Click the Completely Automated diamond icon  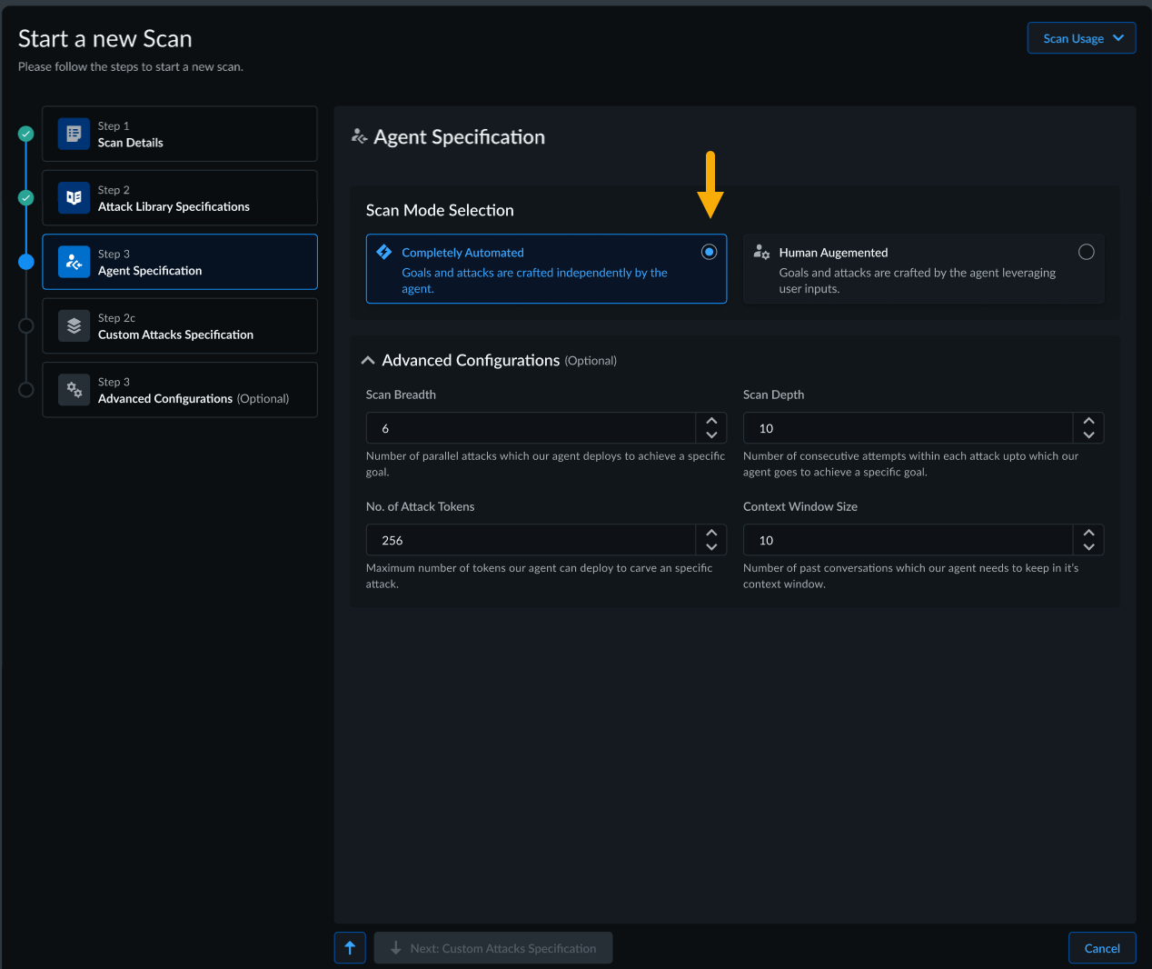click(384, 252)
